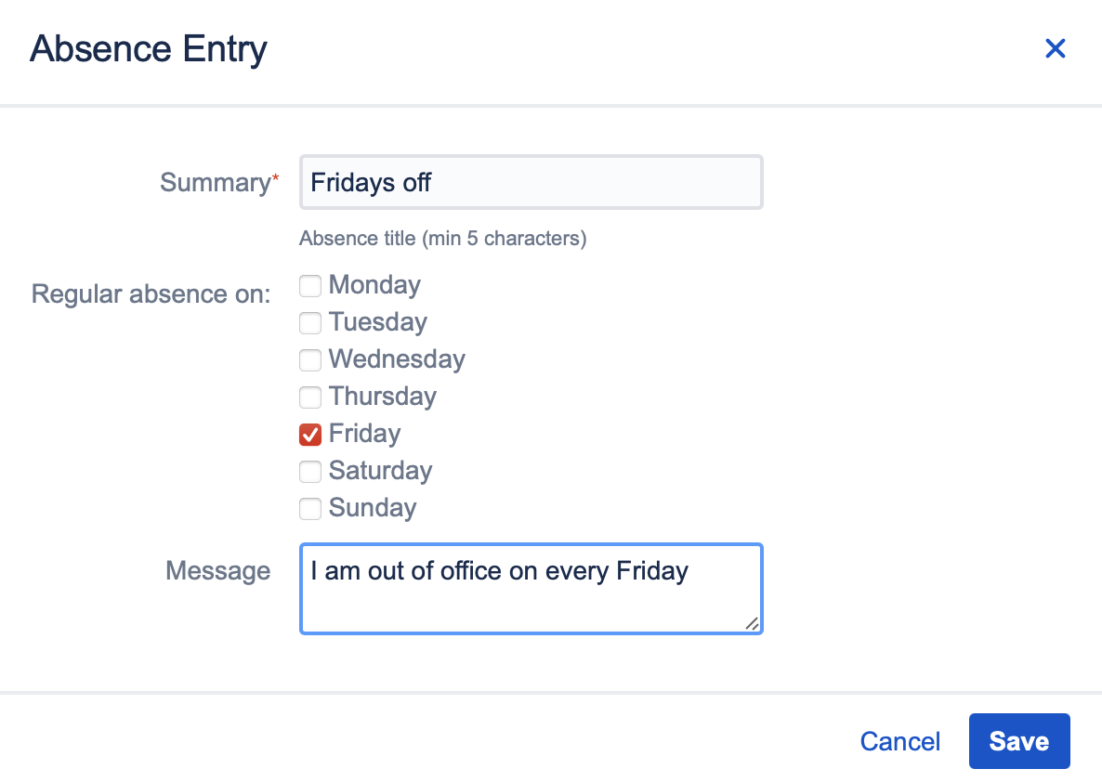Check the Sunday checkbox

(x=309, y=509)
